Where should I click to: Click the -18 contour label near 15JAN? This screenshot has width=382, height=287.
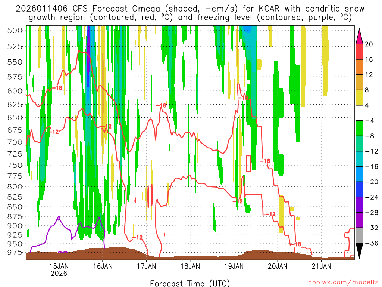[x=57, y=87]
